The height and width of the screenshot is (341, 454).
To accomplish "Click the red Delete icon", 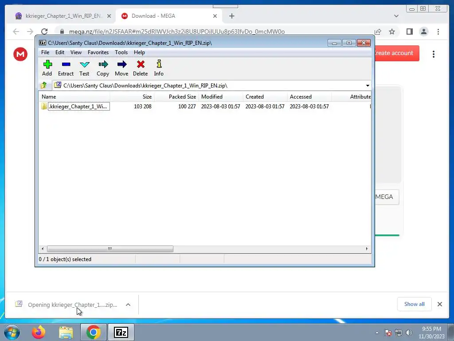I will click(141, 68).
